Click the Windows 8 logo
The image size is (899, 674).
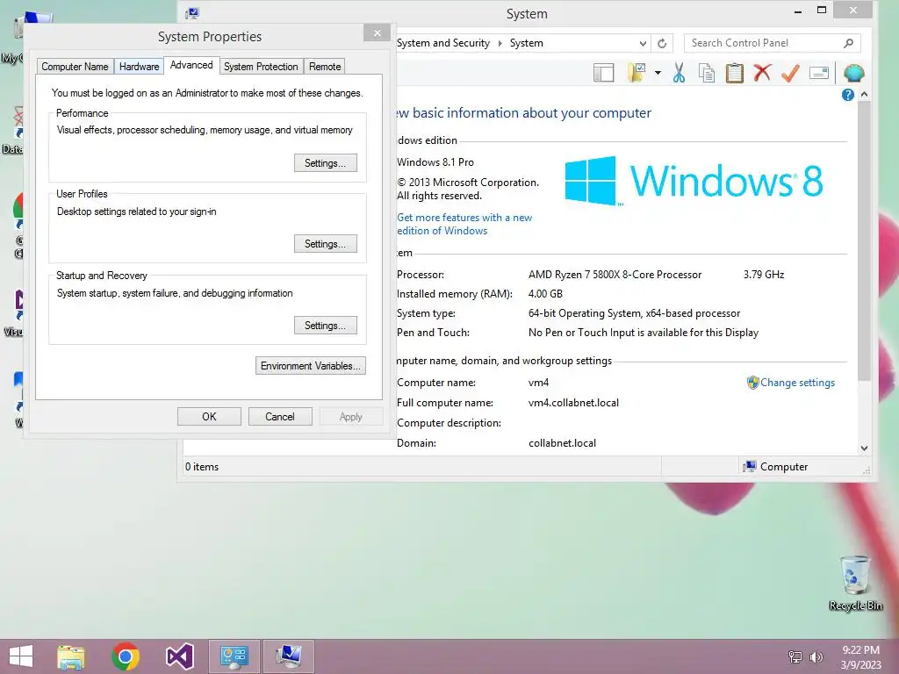(x=694, y=181)
